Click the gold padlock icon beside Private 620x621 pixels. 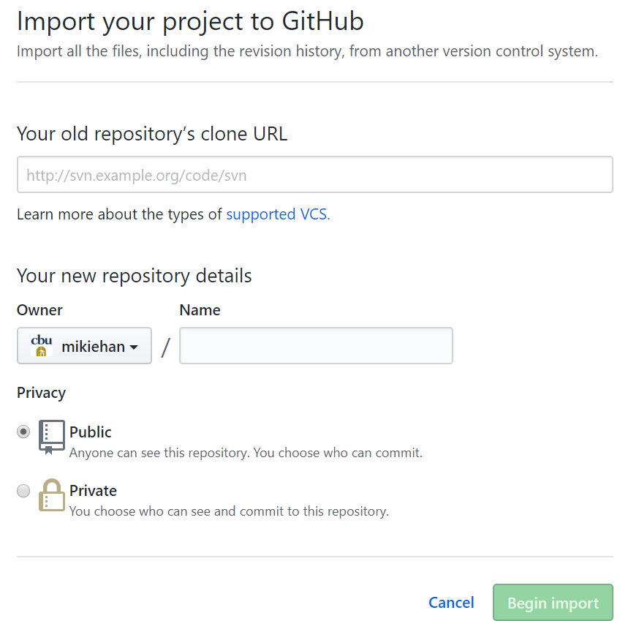(x=50, y=496)
